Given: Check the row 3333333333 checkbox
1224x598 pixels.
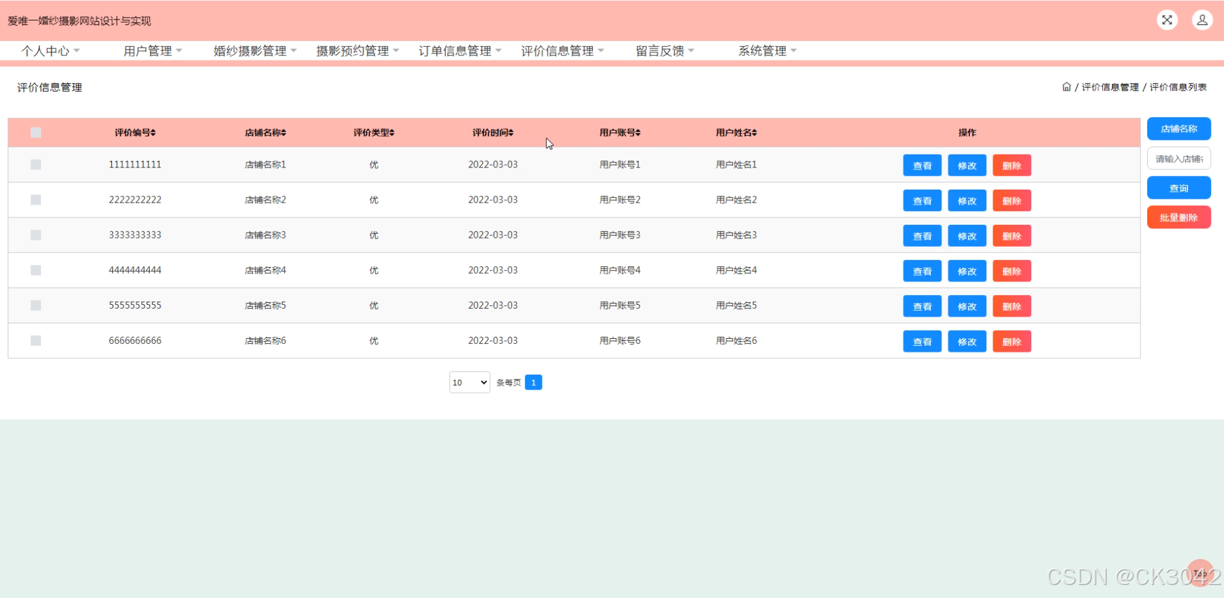Looking at the screenshot, I should tap(36, 235).
